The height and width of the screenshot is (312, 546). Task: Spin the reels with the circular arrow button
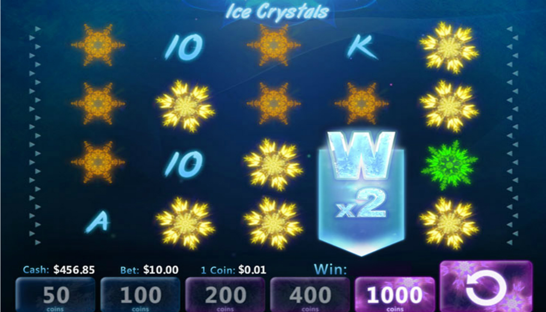click(x=486, y=286)
